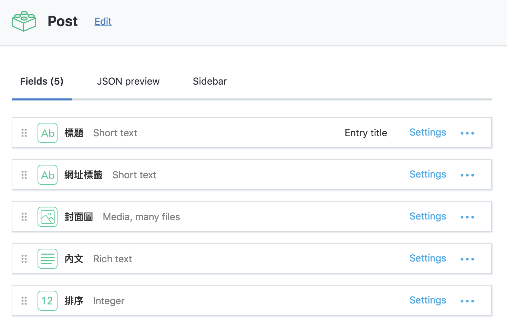Expand the three-dot menu for 內文
This screenshot has width=507, height=331.
467,259
